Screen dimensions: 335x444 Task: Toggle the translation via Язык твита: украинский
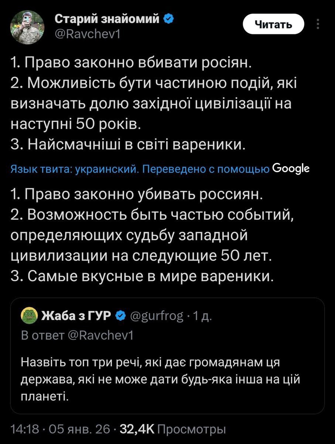pyautogui.click(x=74, y=169)
